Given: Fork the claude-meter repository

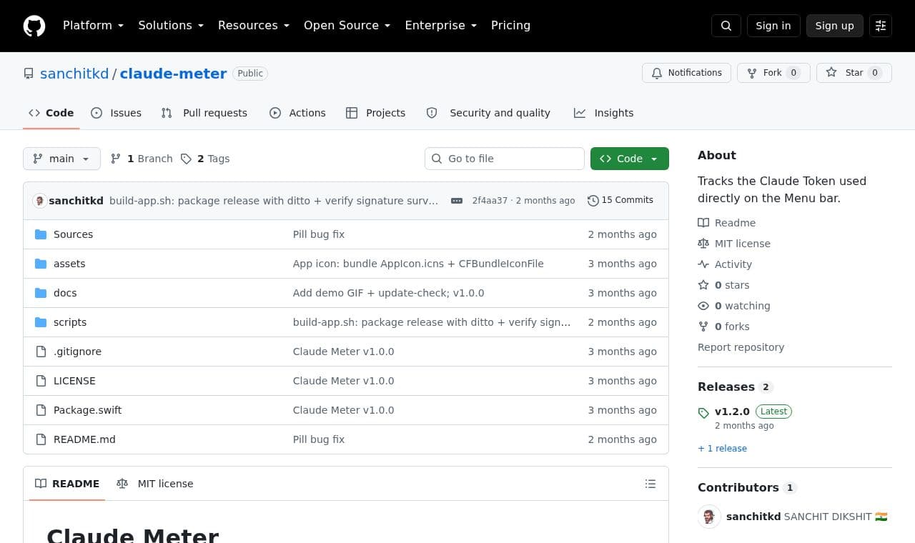Looking at the screenshot, I should pos(773,73).
